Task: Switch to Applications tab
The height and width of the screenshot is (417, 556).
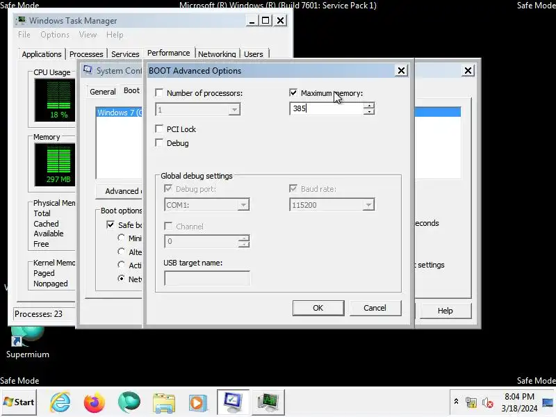Action: [42, 54]
